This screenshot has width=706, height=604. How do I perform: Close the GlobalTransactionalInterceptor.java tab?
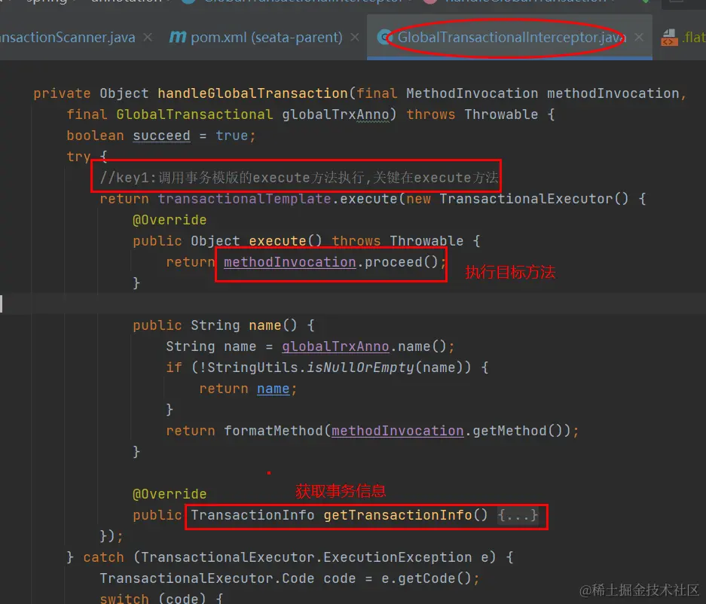(x=639, y=38)
